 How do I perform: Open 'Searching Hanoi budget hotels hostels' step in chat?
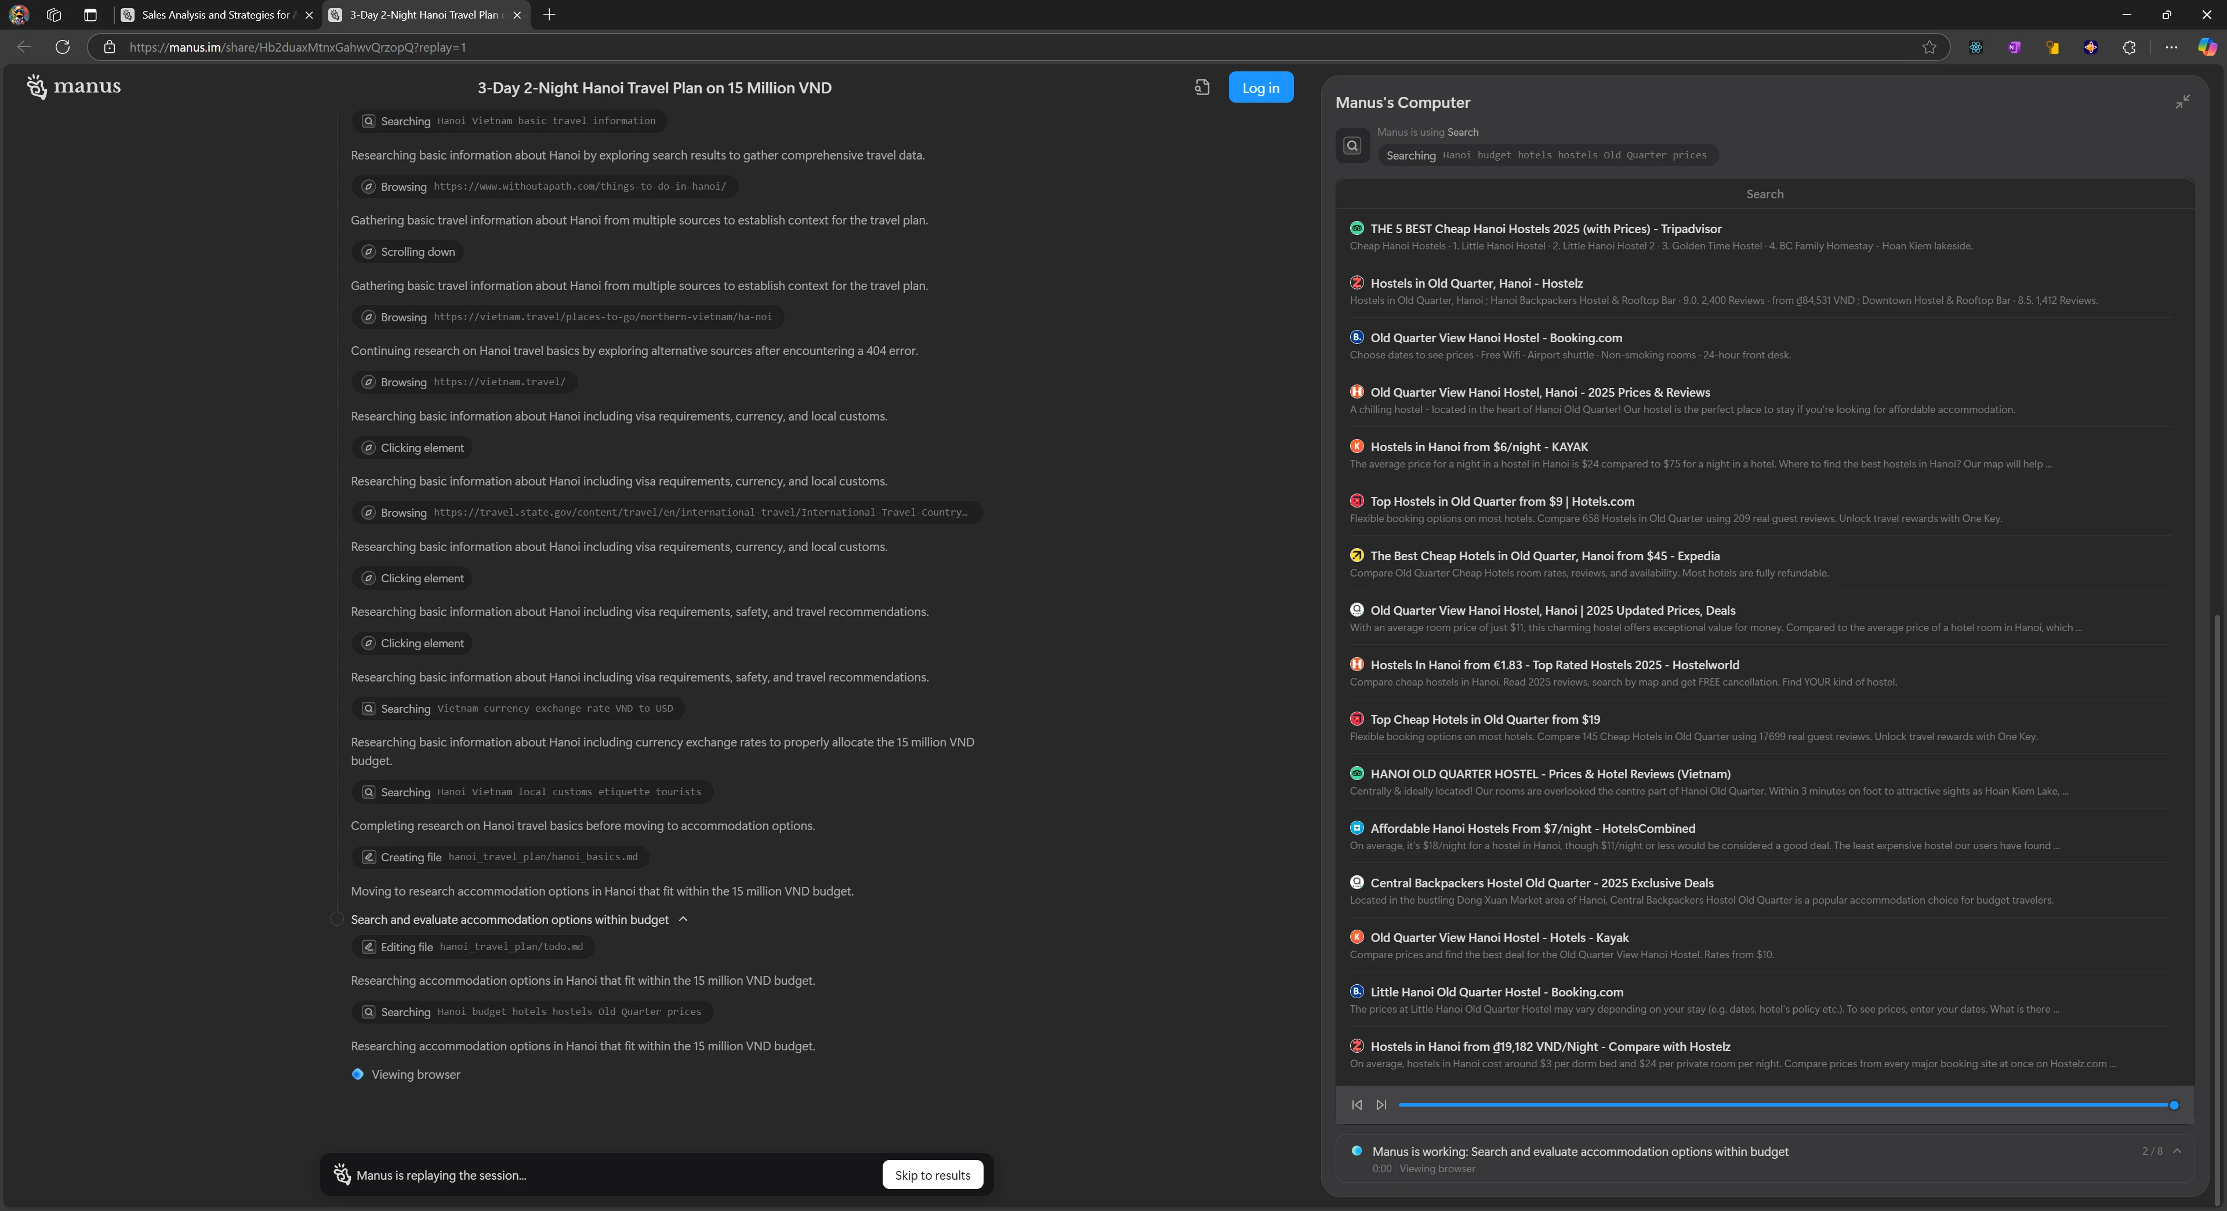532,1011
